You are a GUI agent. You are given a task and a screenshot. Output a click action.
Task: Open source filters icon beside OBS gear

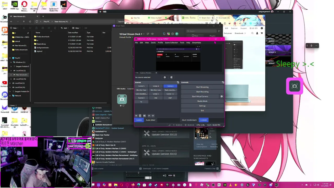(171, 77)
